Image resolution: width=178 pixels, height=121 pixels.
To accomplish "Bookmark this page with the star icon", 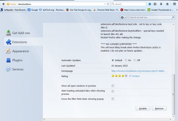I will (150, 4).
